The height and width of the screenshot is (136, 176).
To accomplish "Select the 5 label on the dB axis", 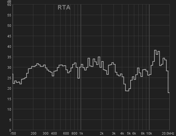I will pyautogui.click(x=10, y=120).
